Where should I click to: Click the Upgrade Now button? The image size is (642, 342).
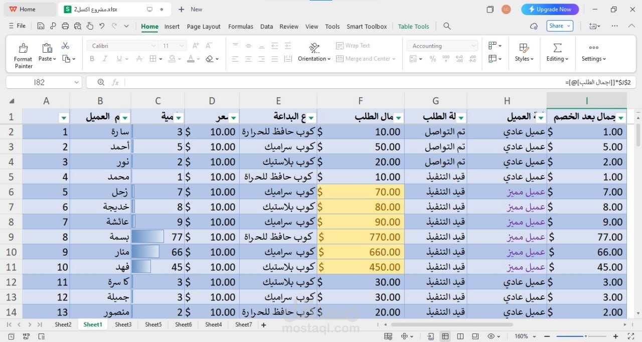point(550,9)
